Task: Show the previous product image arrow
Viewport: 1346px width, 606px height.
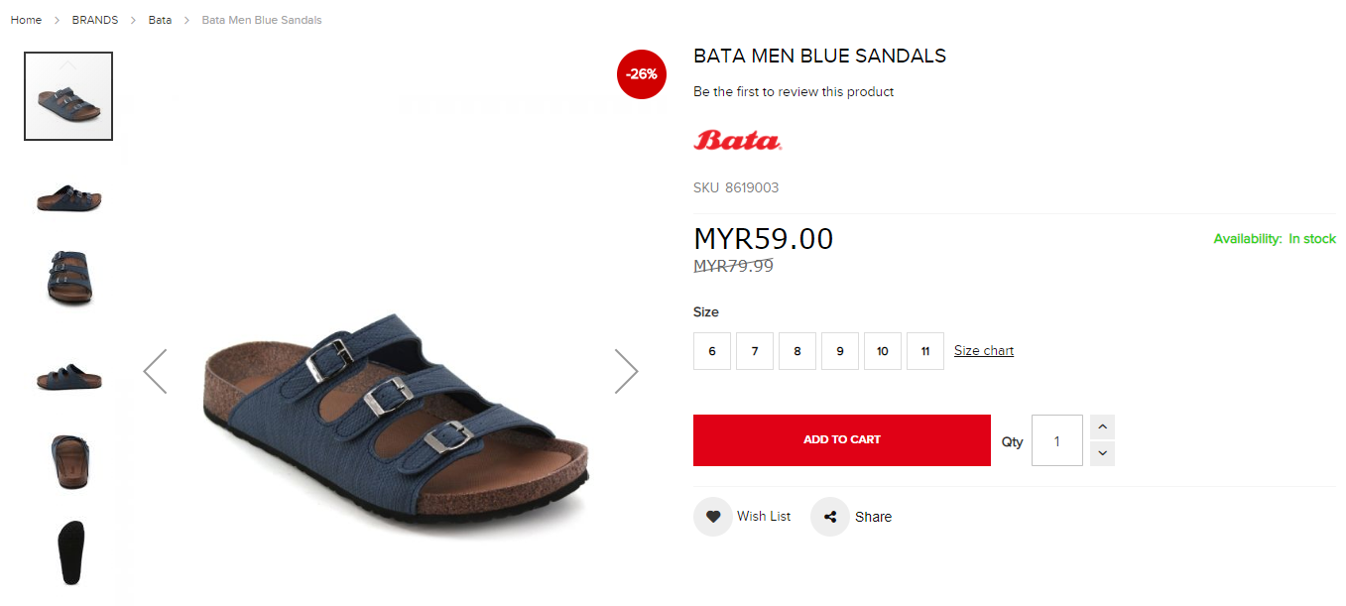Action: [x=155, y=371]
